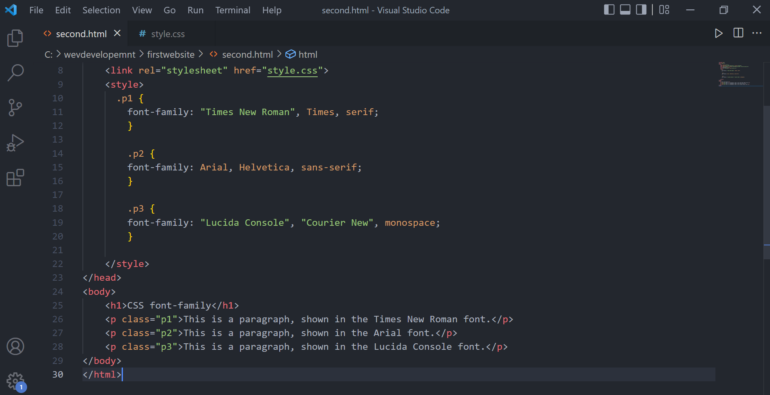
Task: Click the class="p3" attribute
Action: (150, 347)
